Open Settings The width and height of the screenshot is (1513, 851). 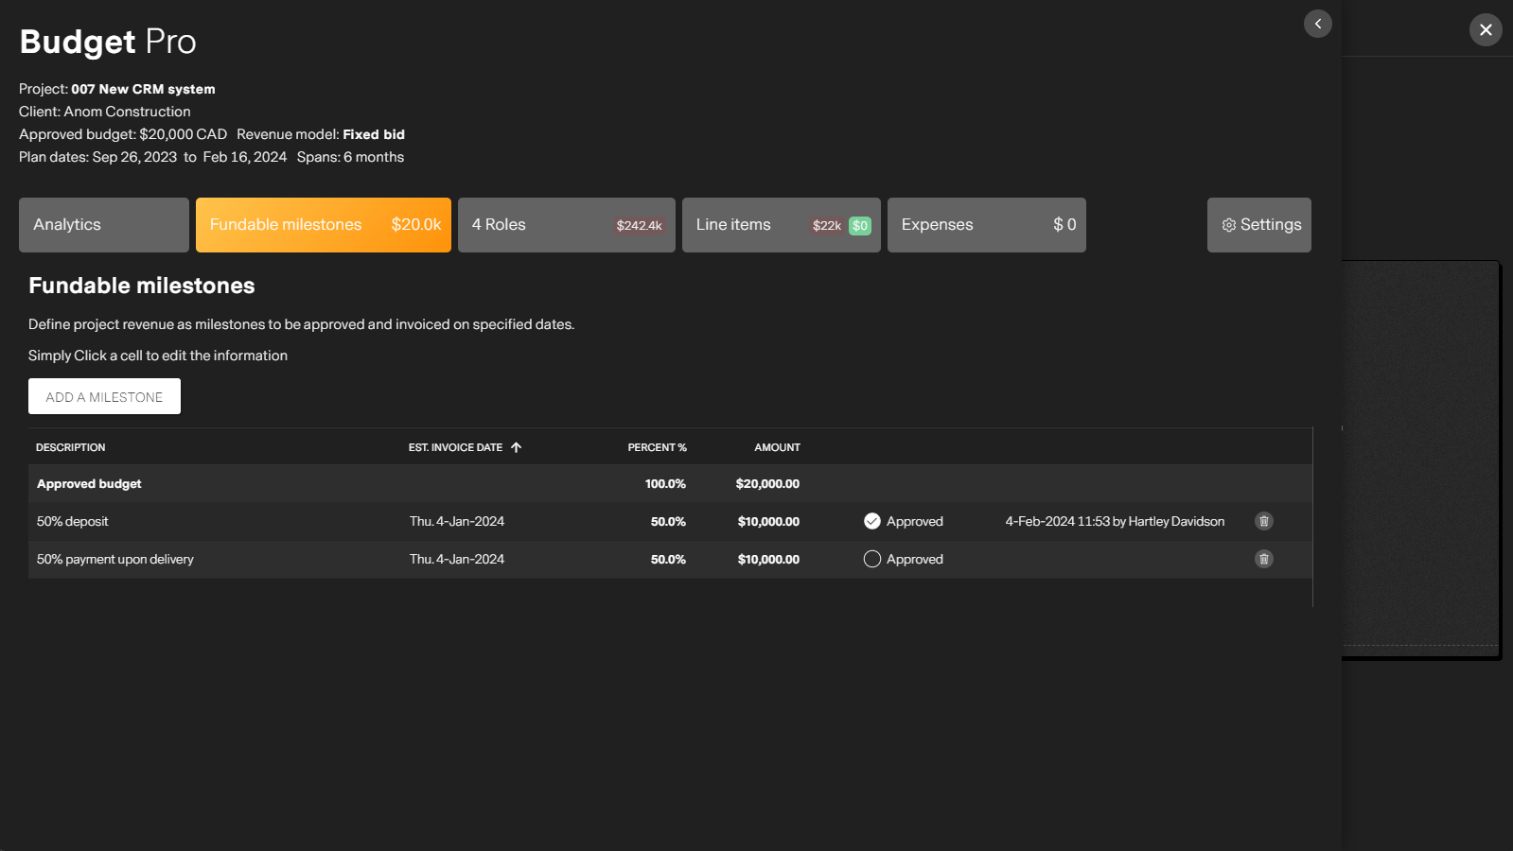(1259, 225)
